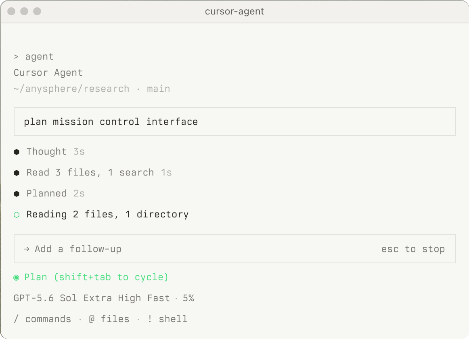Screen dimensions: 469x339
Task: Open the model selector GPT-5.6 Sol Extra High Fast
Action: point(92,298)
